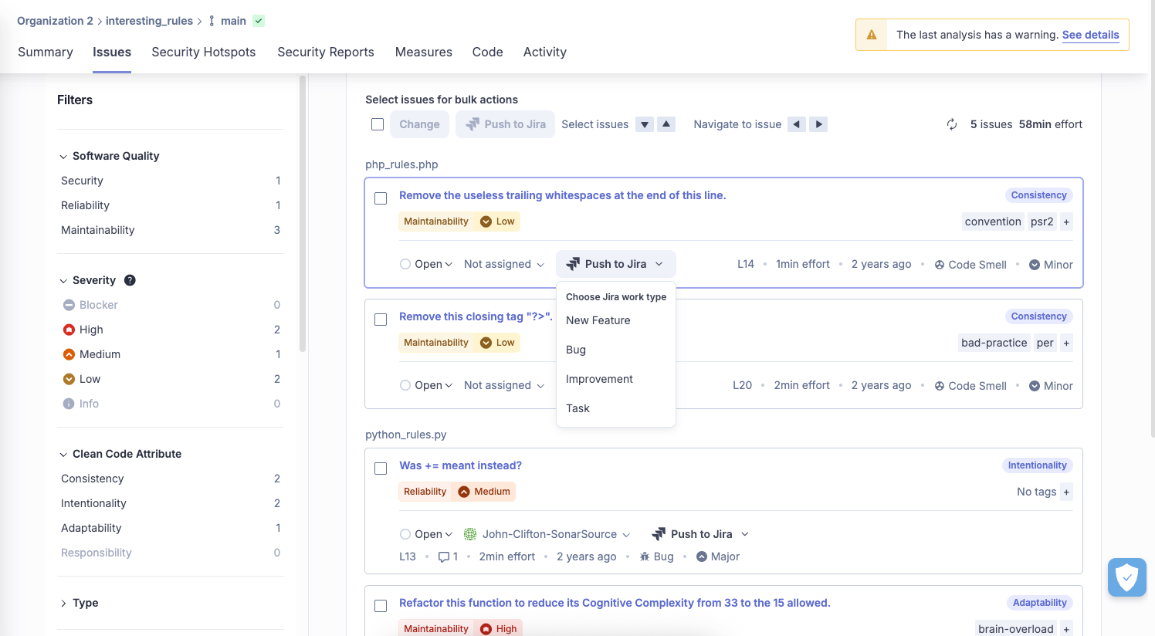Open comments via the speech bubble icon

445,556
